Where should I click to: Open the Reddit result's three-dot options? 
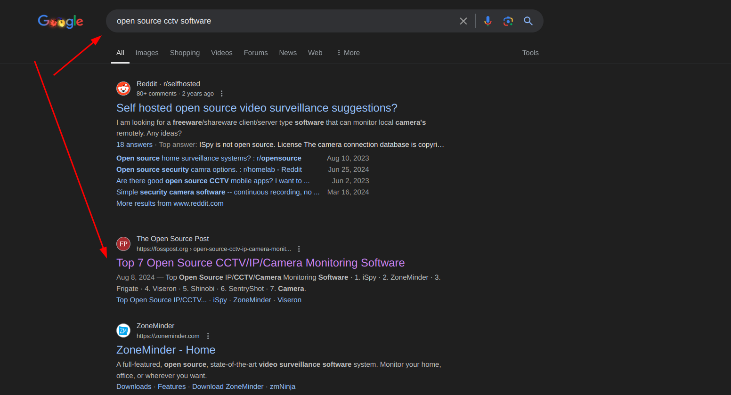[x=221, y=94]
